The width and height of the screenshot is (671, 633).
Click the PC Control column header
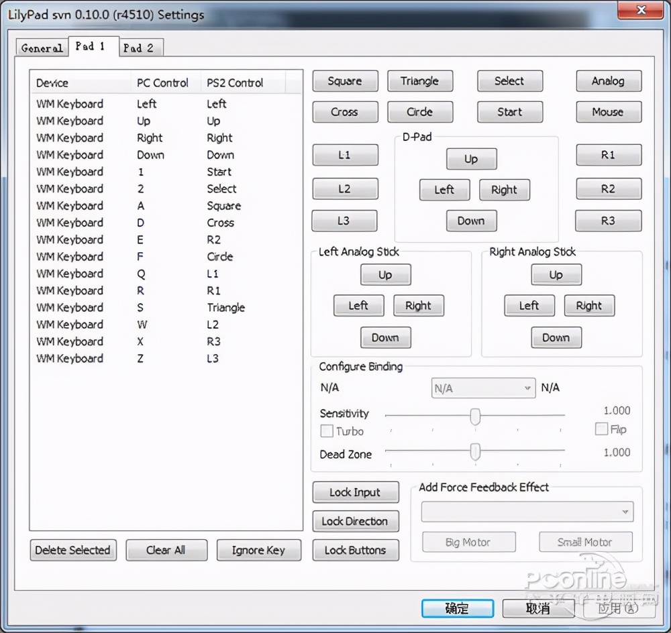pyautogui.click(x=163, y=83)
